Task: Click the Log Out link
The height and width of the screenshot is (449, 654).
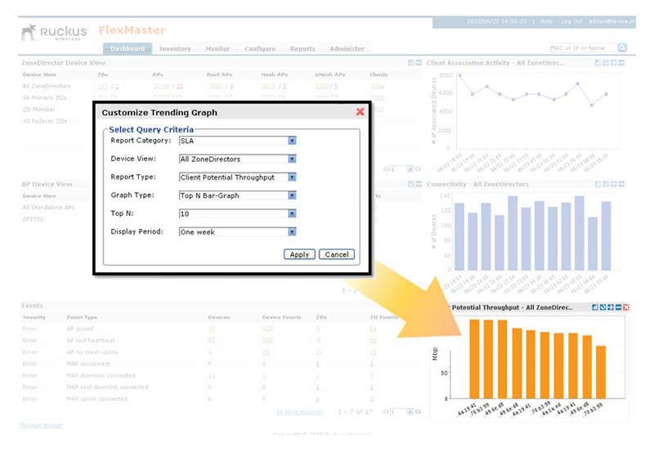Action: pyautogui.click(x=571, y=21)
